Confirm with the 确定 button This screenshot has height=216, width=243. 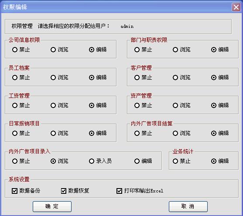pyautogui.click(x=52, y=206)
